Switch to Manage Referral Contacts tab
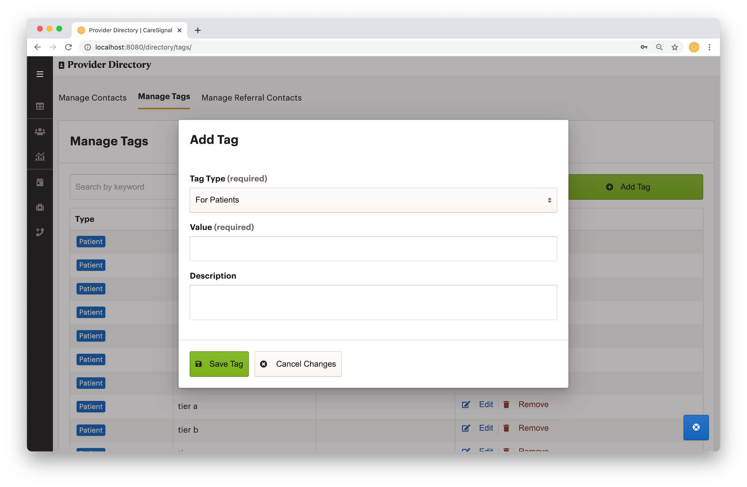Viewport: 747px width, 487px height. 252,98
